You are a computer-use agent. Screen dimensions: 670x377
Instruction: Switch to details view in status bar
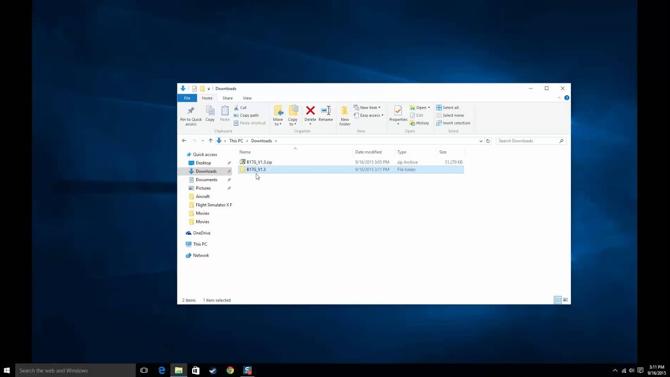tap(557, 300)
